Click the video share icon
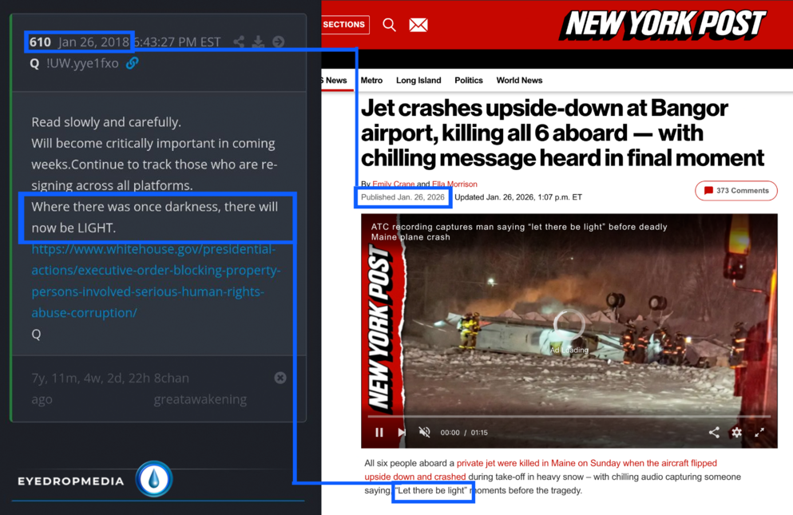The height and width of the screenshot is (515, 793). tap(714, 432)
